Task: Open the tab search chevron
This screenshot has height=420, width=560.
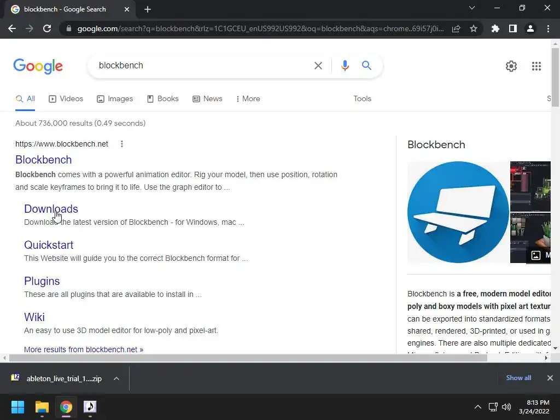Action: click(472, 8)
